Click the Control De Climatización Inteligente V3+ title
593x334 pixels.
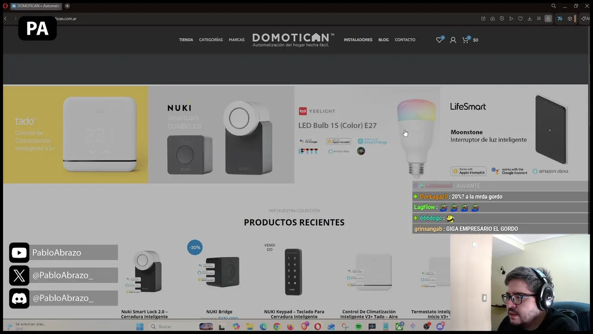pyautogui.click(x=369, y=314)
